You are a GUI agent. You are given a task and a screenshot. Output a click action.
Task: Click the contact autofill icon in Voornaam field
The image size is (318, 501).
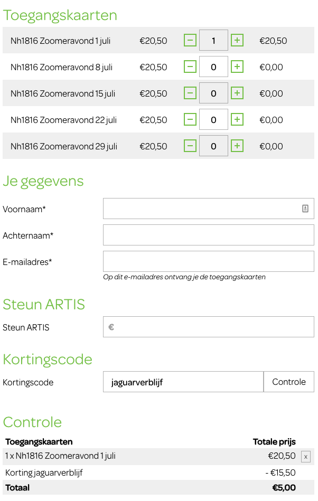click(305, 209)
